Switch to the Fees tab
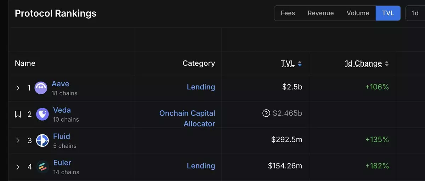The image size is (425, 181). point(288,13)
